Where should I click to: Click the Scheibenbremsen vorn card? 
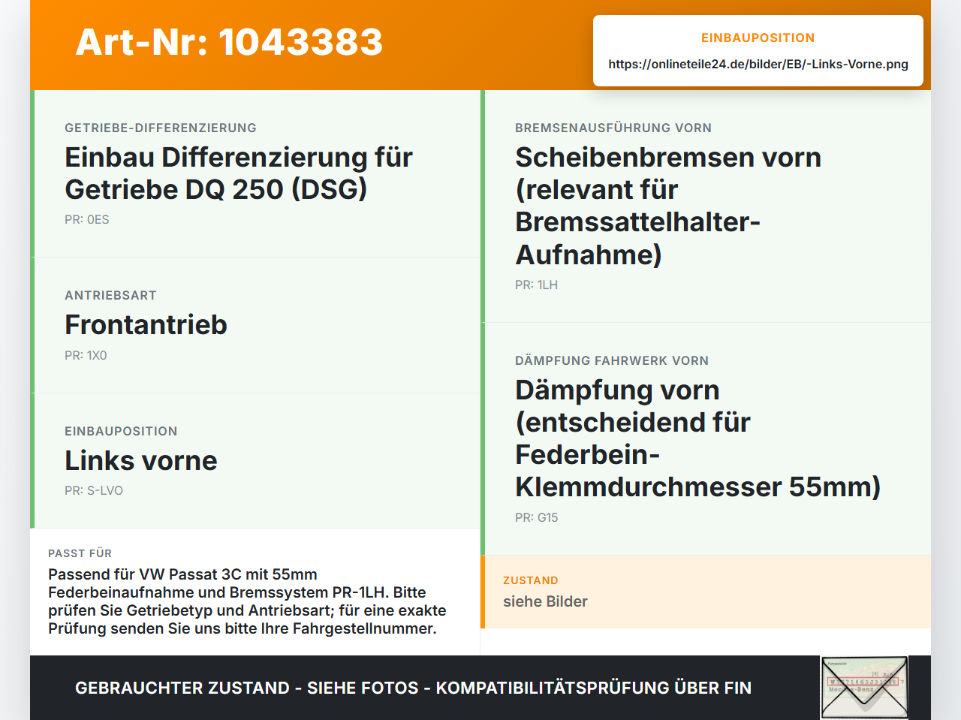[x=706, y=206]
